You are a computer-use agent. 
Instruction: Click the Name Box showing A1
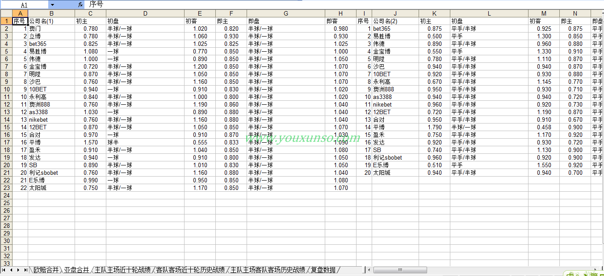(24, 4)
